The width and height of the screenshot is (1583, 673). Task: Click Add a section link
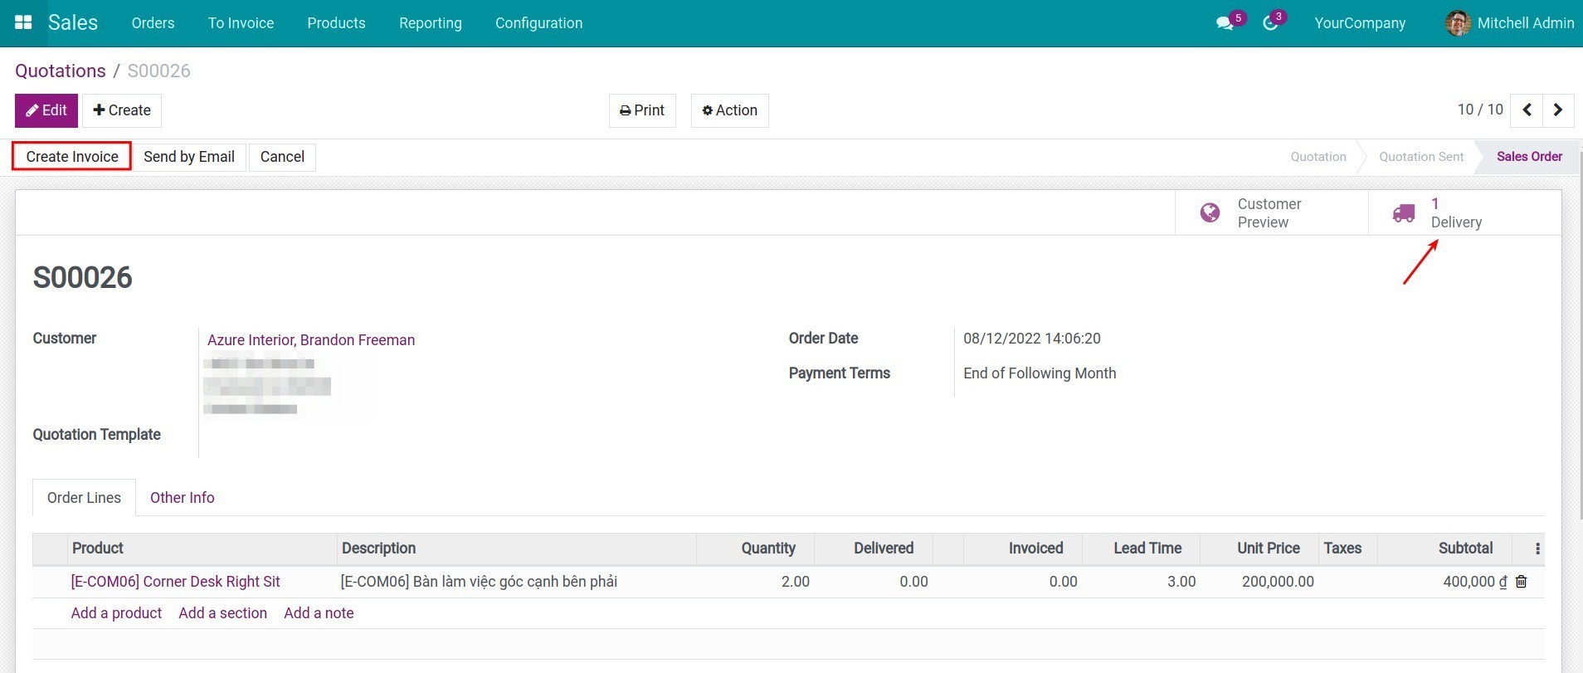point(222,613)
